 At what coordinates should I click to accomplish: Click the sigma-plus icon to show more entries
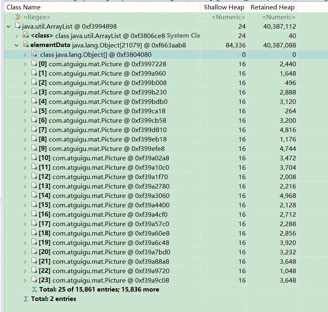tap(34, 290)
